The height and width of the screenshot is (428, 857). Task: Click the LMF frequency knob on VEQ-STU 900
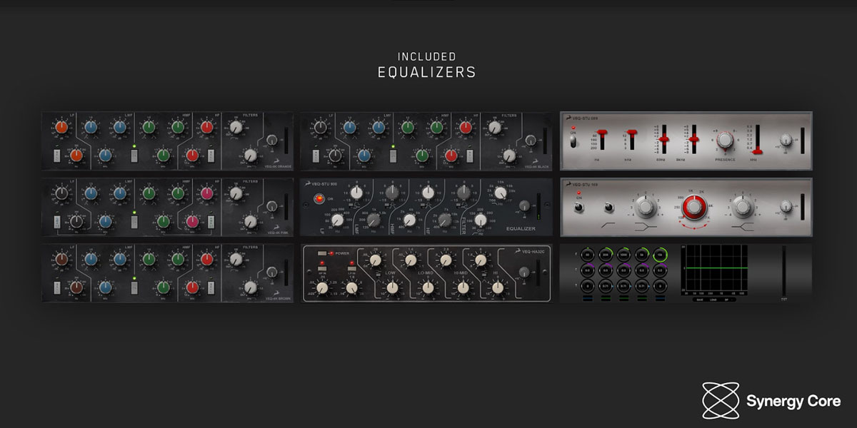(373, 220)
